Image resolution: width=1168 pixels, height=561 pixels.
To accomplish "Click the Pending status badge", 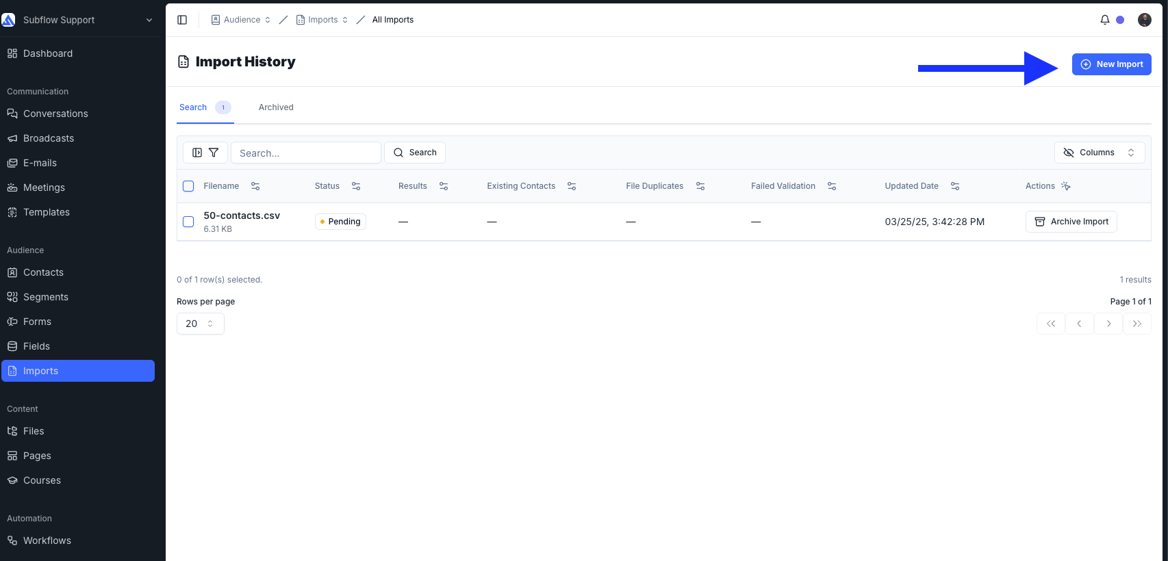I will [340, 222].
